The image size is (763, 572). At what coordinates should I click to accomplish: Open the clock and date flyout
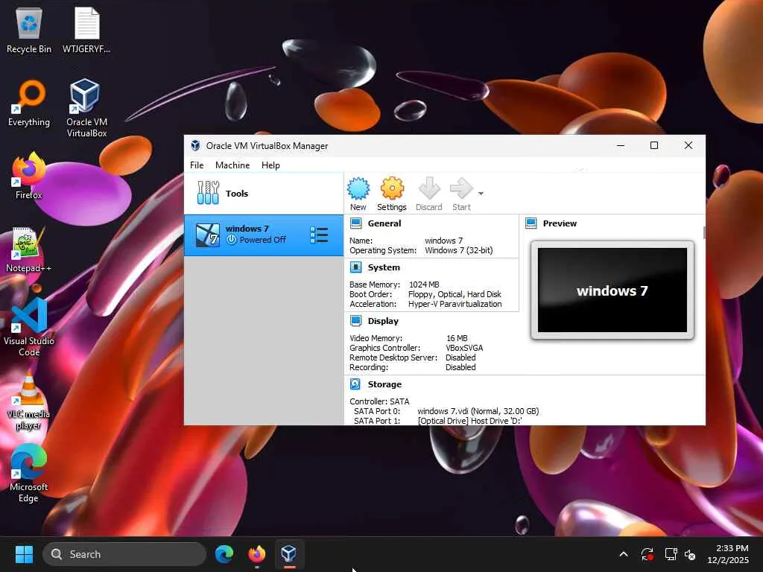point(728,554)
